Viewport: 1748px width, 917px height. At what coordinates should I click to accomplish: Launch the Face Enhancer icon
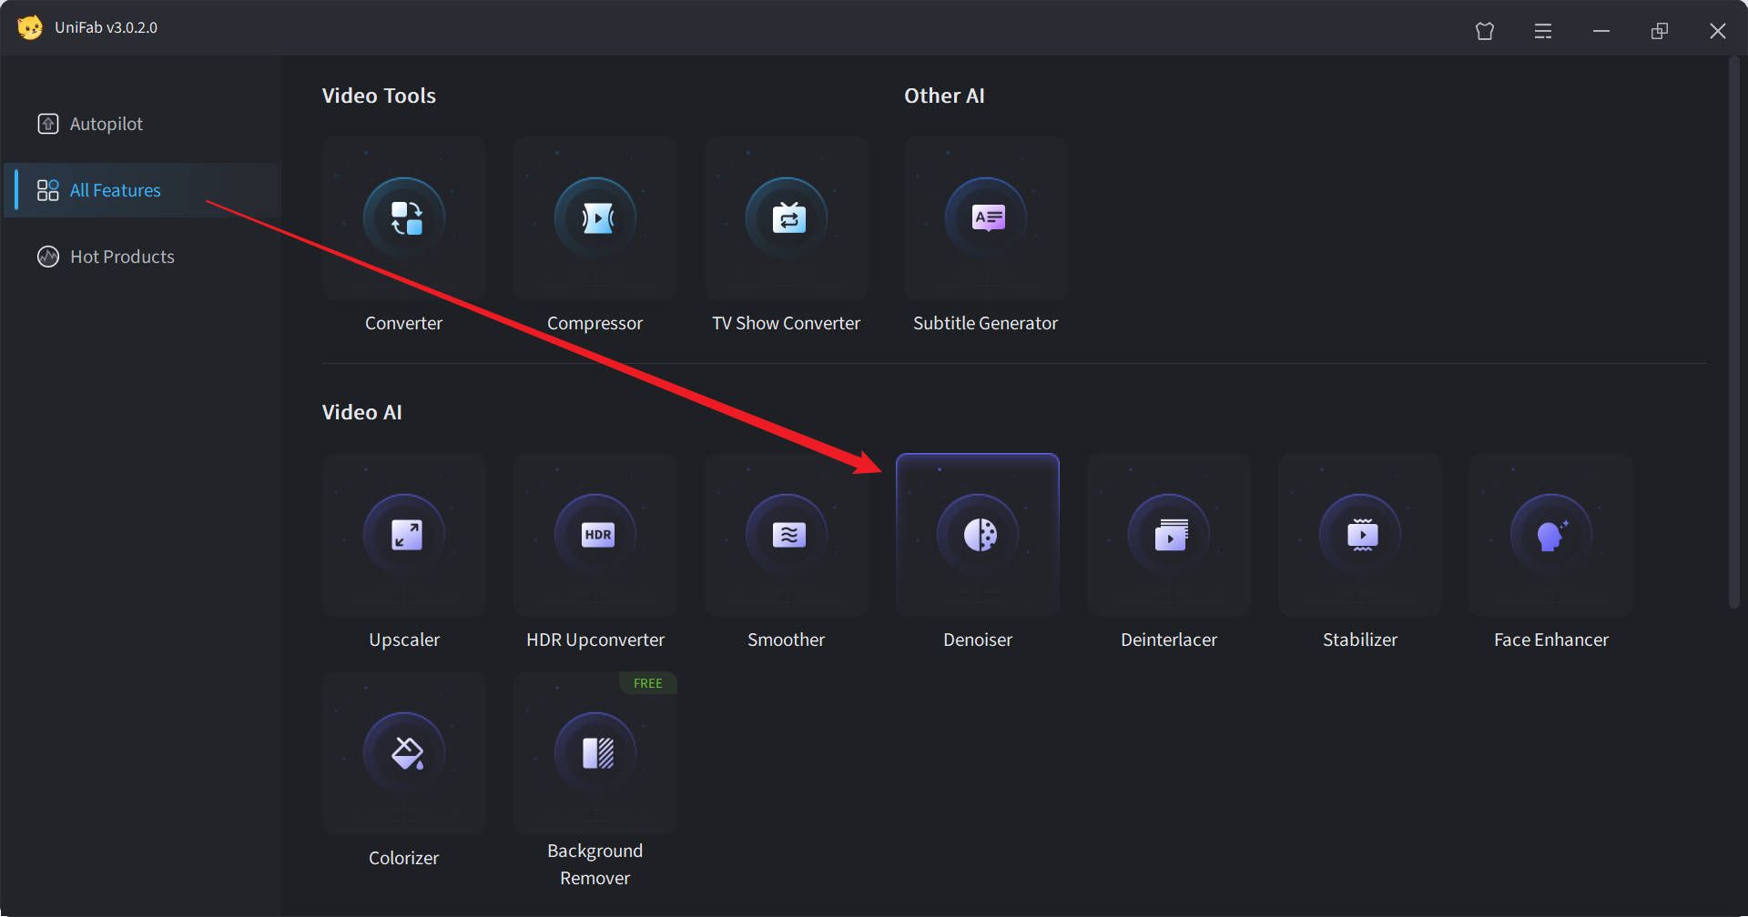click(x=1551, y=535)
